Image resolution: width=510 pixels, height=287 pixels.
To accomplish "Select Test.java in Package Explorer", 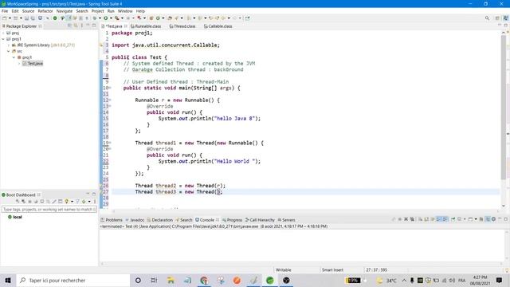I will click(33, 64).
